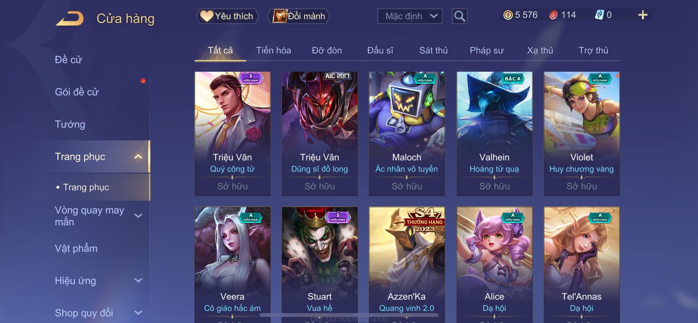Go to Tướng in the sidebar
The height and width of the screenshot is (323, 698).
tap(70, 124)
